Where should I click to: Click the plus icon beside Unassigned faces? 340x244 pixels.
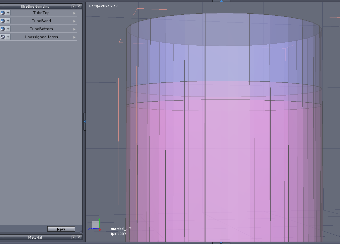[8, 37]
